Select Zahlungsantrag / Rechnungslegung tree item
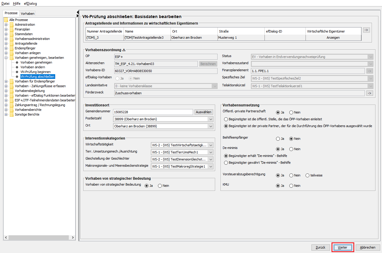Viewport: 382px width, 253px height. [40, 105]
